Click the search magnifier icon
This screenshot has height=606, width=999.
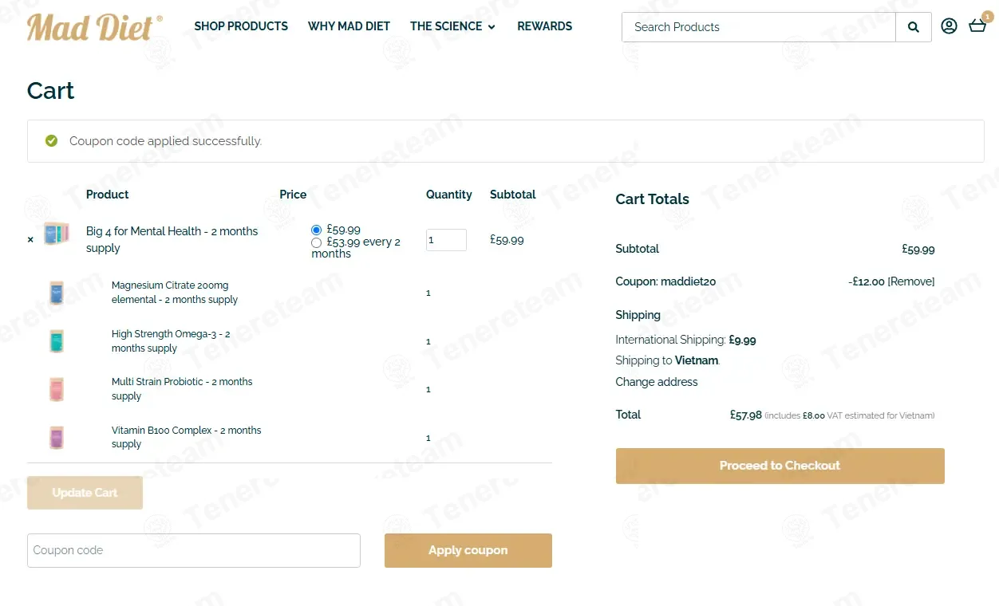913,27
